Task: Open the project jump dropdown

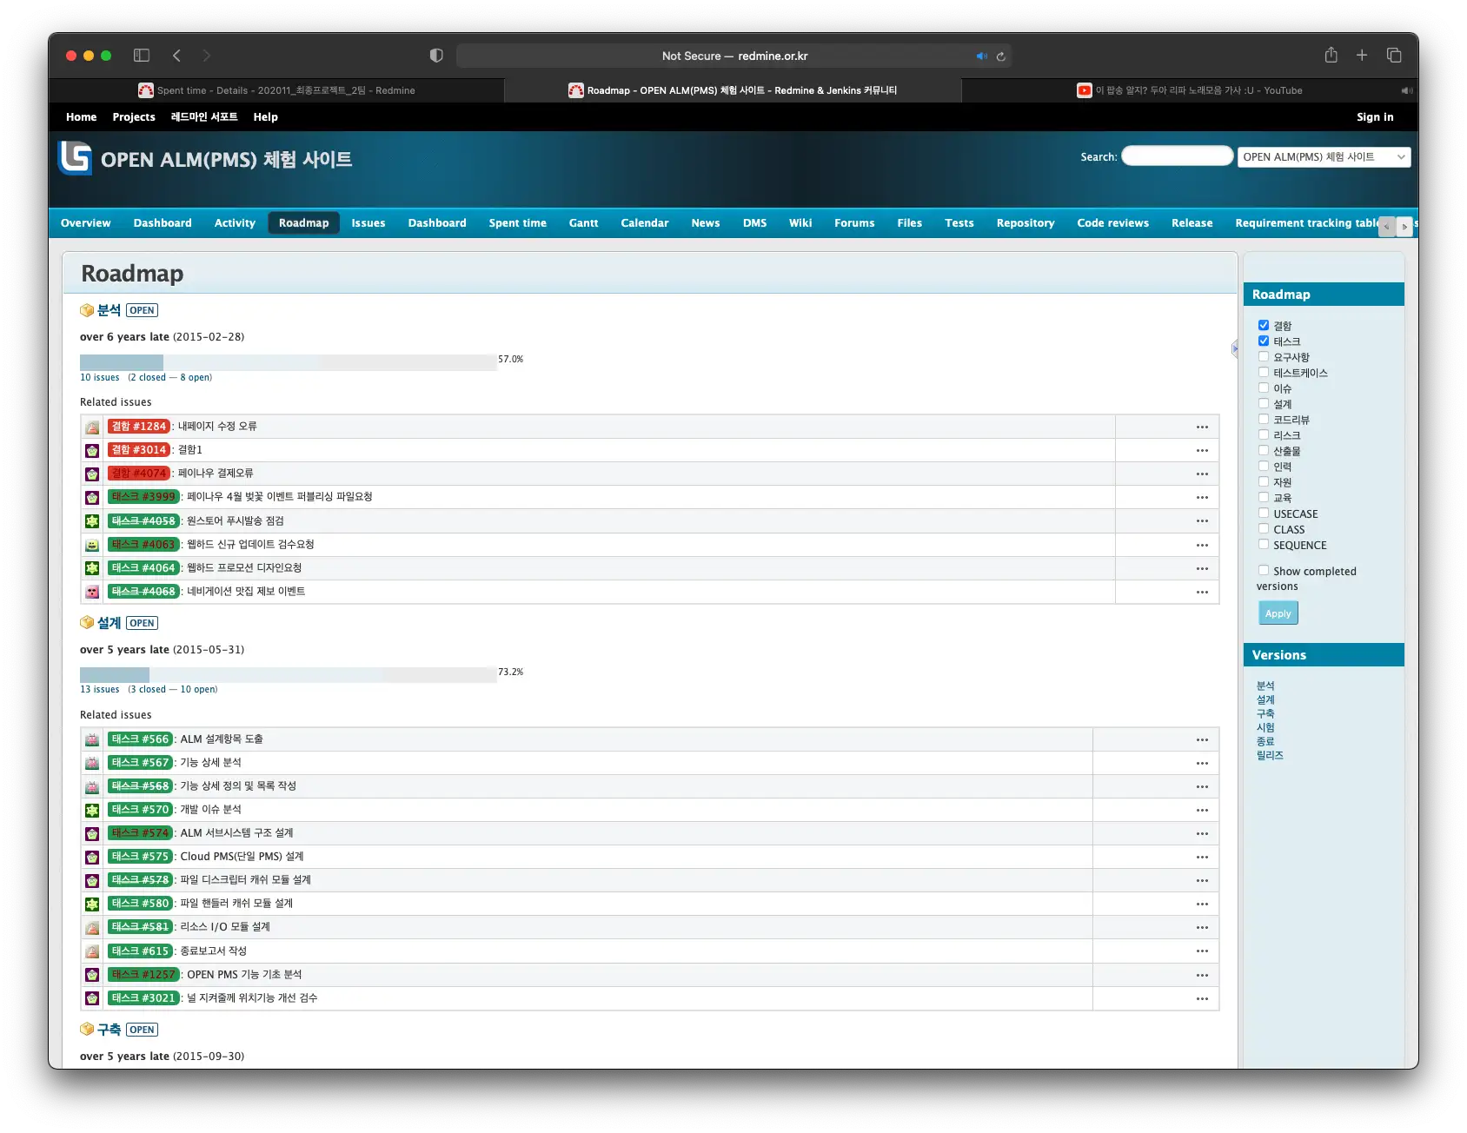Action: click(x=1324, y=156)
